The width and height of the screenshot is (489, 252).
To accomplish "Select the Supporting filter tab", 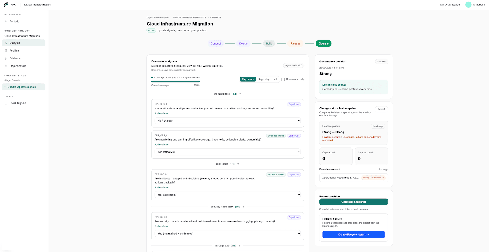I will point(264,79).
